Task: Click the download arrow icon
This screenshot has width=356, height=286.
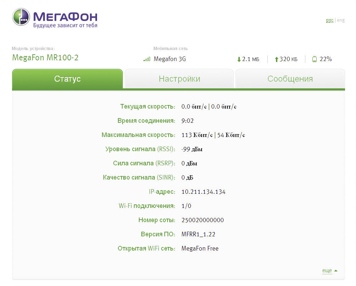Action: pyautogui.click(x=239, y=60)
